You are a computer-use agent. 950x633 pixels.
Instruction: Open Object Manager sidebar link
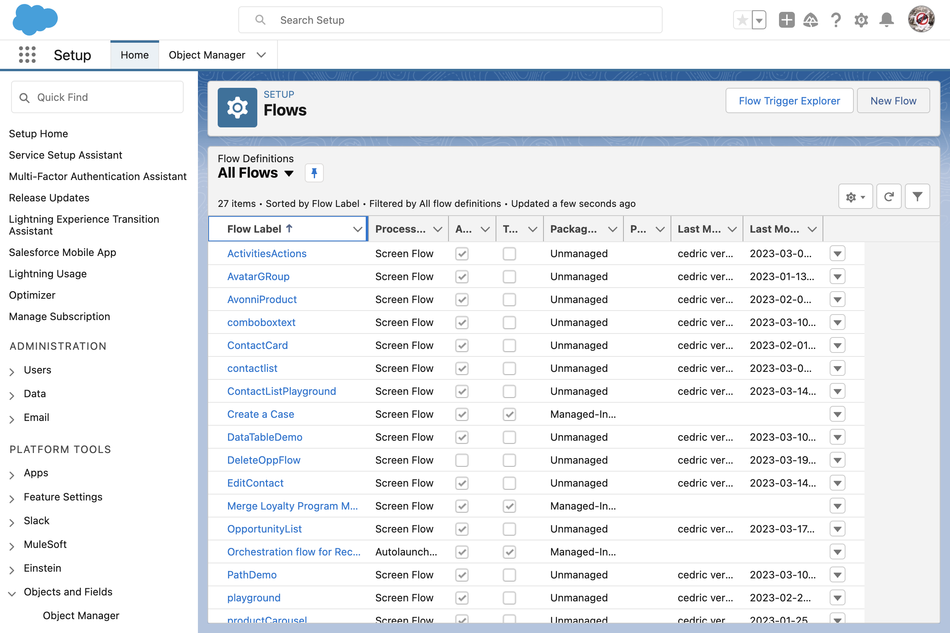[x=81, y=616]
